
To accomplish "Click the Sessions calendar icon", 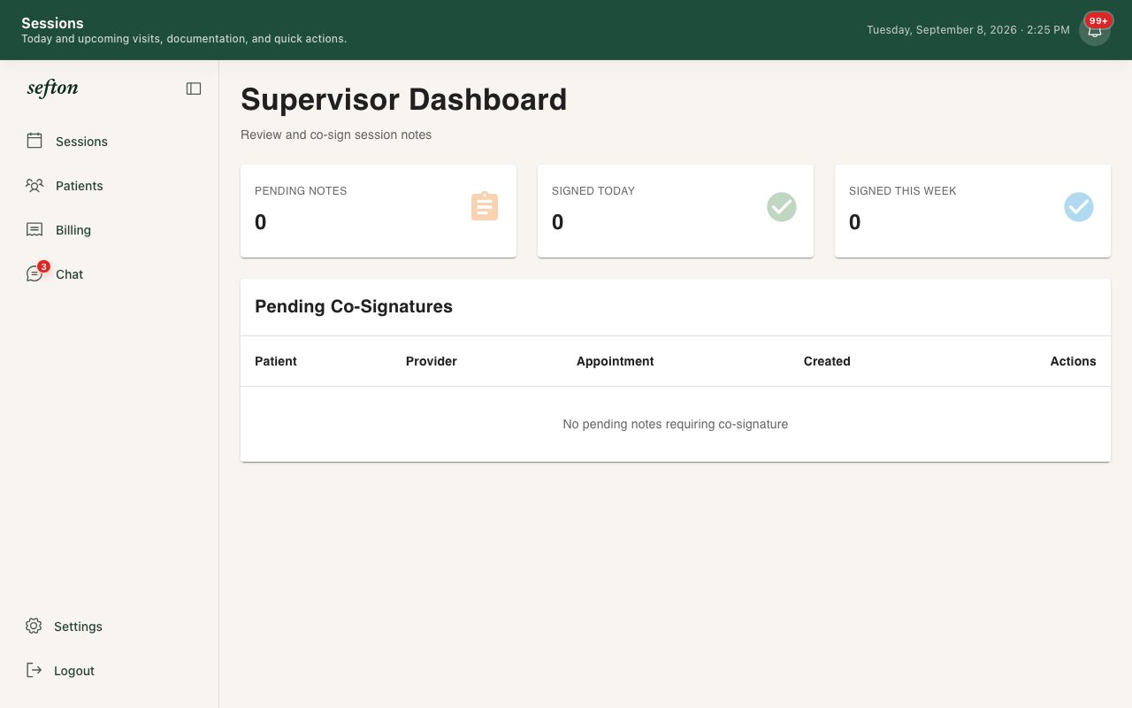I will (x=34, y=141).
